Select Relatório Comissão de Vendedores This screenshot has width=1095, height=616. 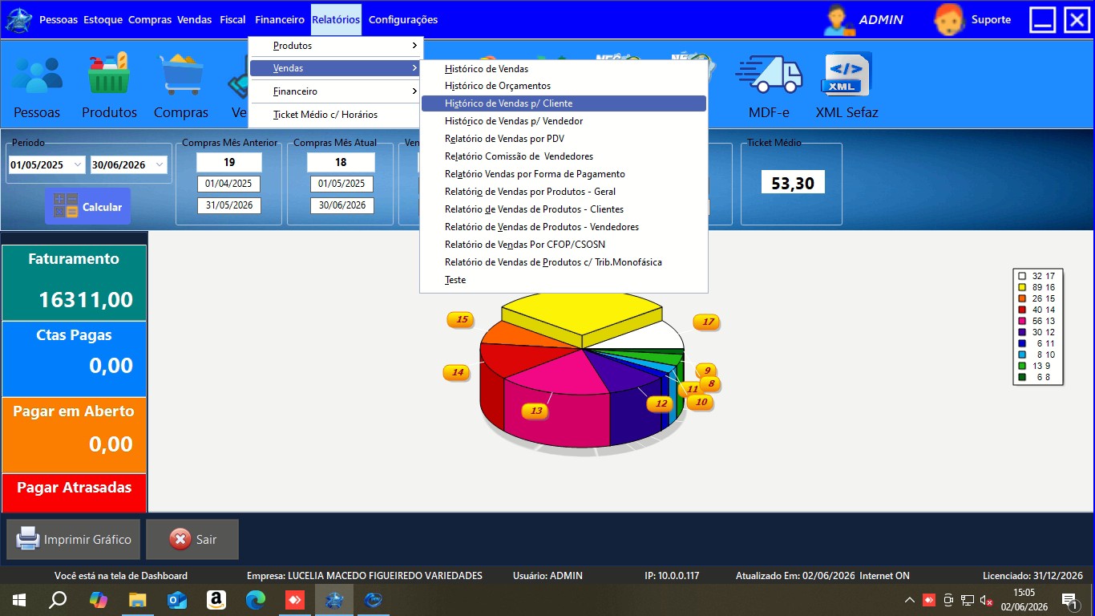coord(564,156)
